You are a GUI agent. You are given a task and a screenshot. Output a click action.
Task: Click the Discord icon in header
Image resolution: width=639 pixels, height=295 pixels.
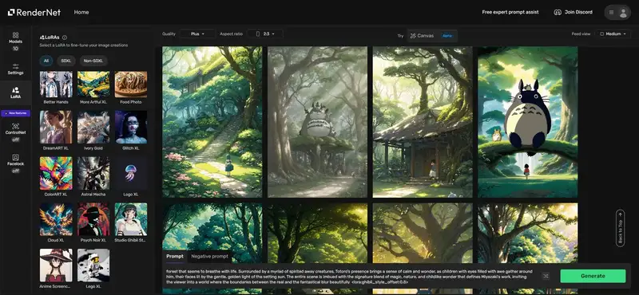[558, 12]
